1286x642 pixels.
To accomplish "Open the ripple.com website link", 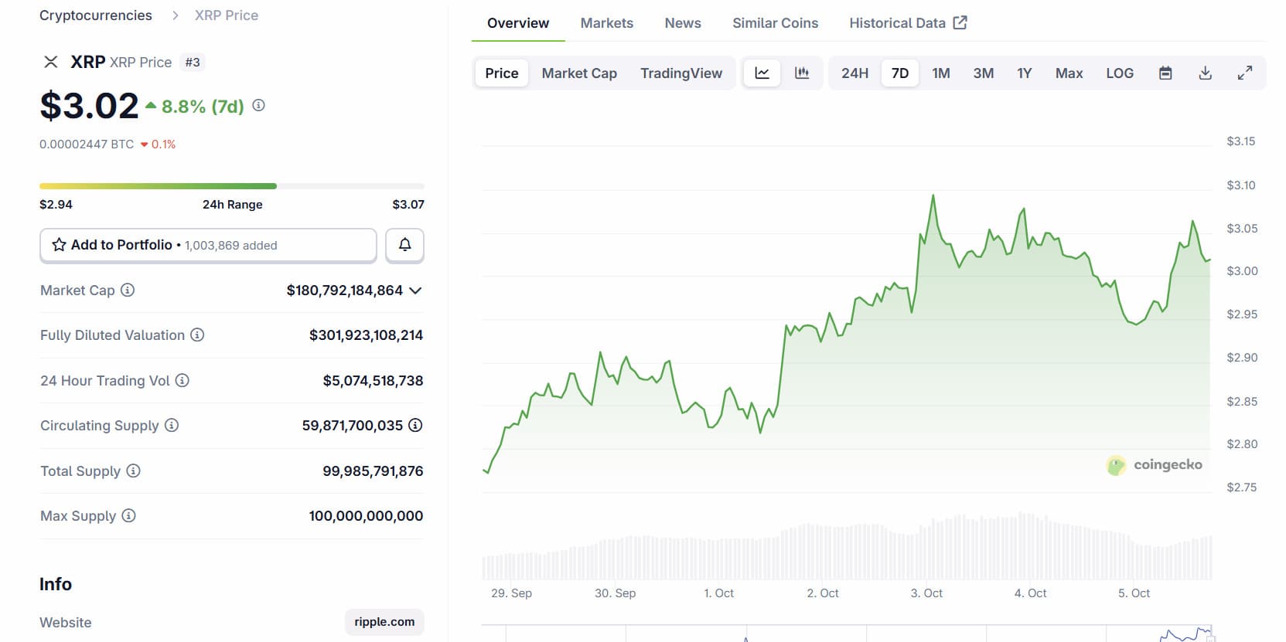I will pos(384,622).
